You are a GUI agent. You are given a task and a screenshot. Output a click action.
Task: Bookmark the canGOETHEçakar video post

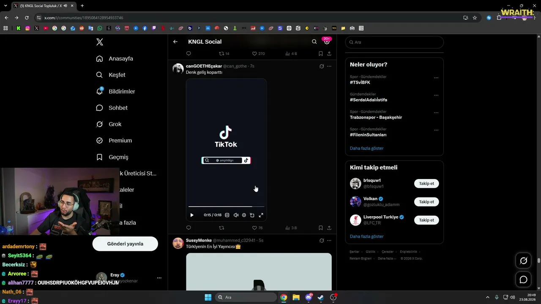321,228
